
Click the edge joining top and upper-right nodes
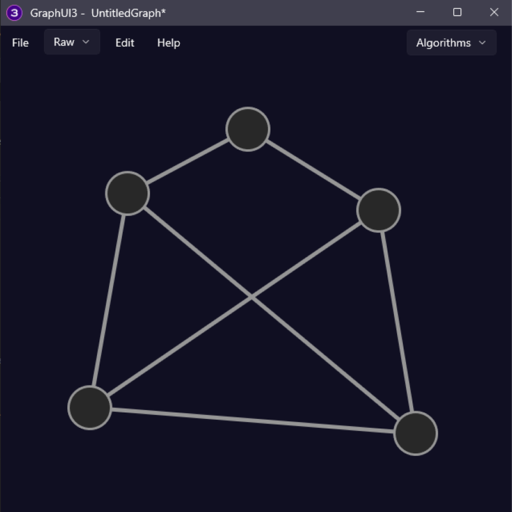[x=314, y=170]
